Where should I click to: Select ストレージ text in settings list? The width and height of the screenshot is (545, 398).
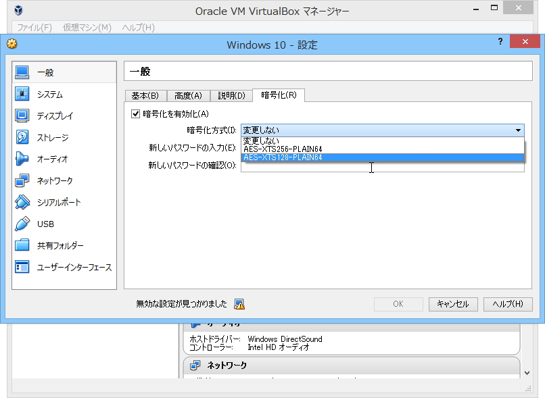(53, 138)
